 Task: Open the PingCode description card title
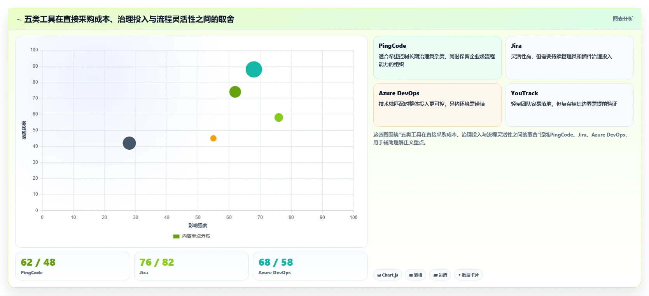[392, 46]
